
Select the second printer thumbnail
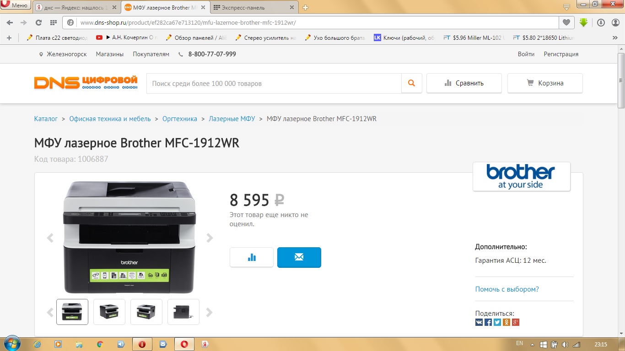click(109, 312)
